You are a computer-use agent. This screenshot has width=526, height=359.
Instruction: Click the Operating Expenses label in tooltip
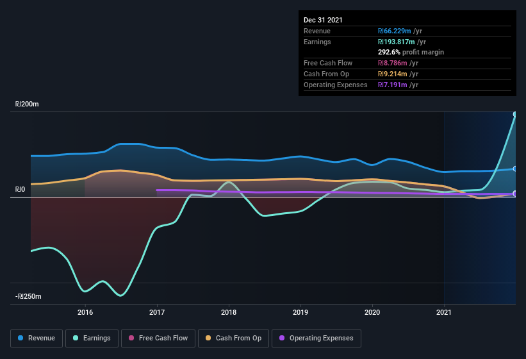pyautogui.click(x=336, y=85)
